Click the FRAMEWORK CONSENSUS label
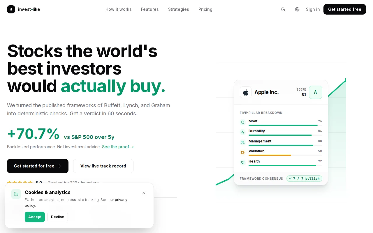The width and height of the screenshot is (373, 233). click(261, 179)
